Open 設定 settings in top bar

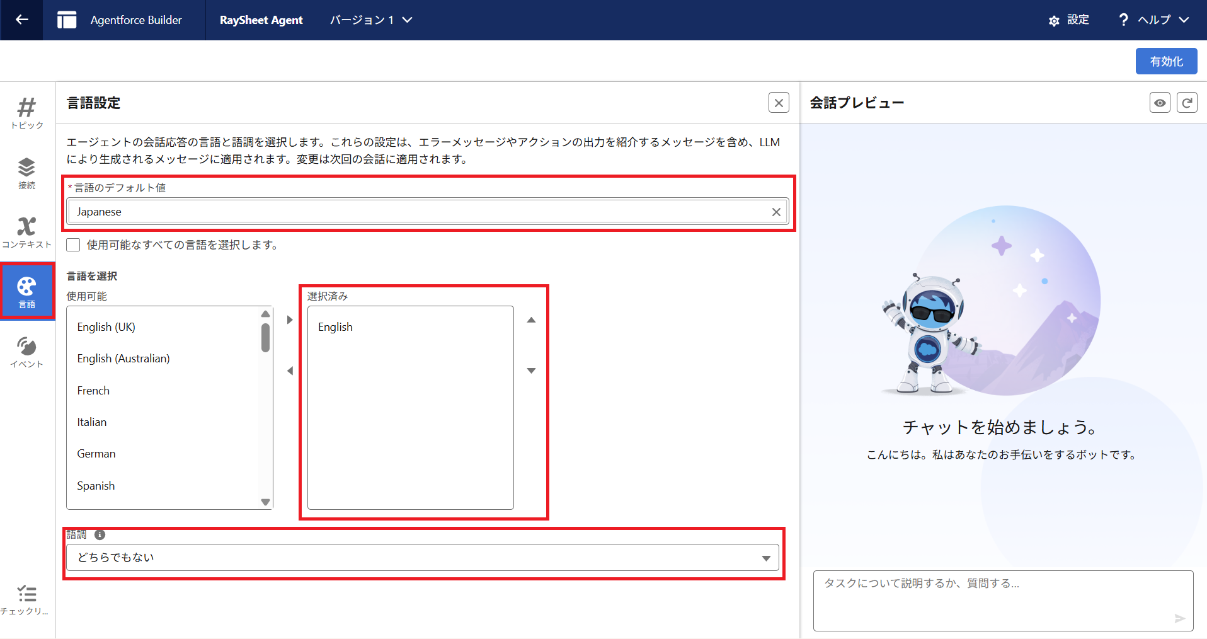click(x=1069, y=20)
